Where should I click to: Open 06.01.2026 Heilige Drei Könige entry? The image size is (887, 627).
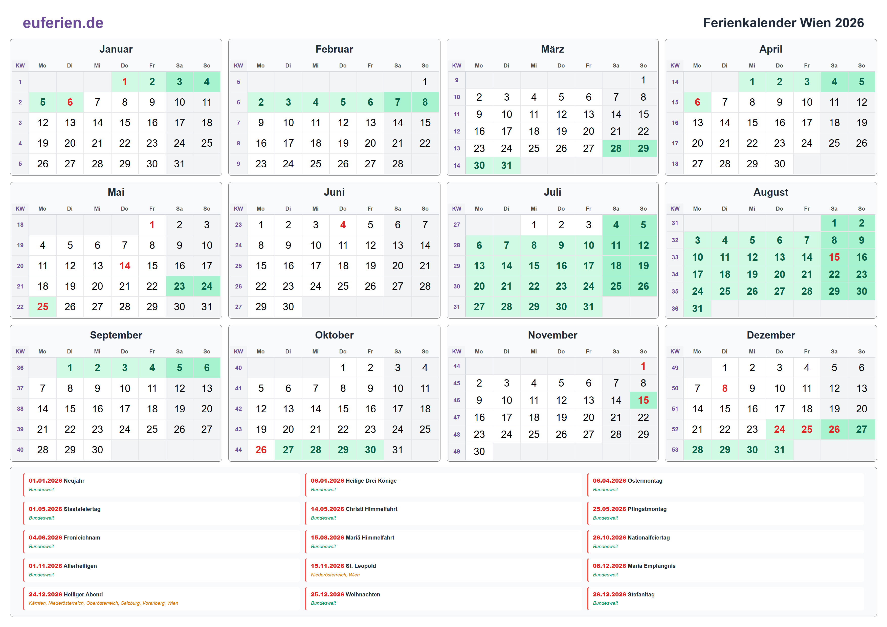(x=443, y=485)
